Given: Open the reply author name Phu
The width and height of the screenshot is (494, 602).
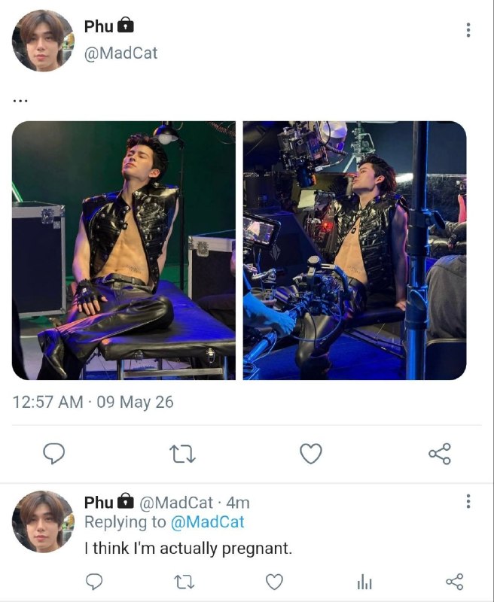Looking at the screenshot, I should point(99,502).
